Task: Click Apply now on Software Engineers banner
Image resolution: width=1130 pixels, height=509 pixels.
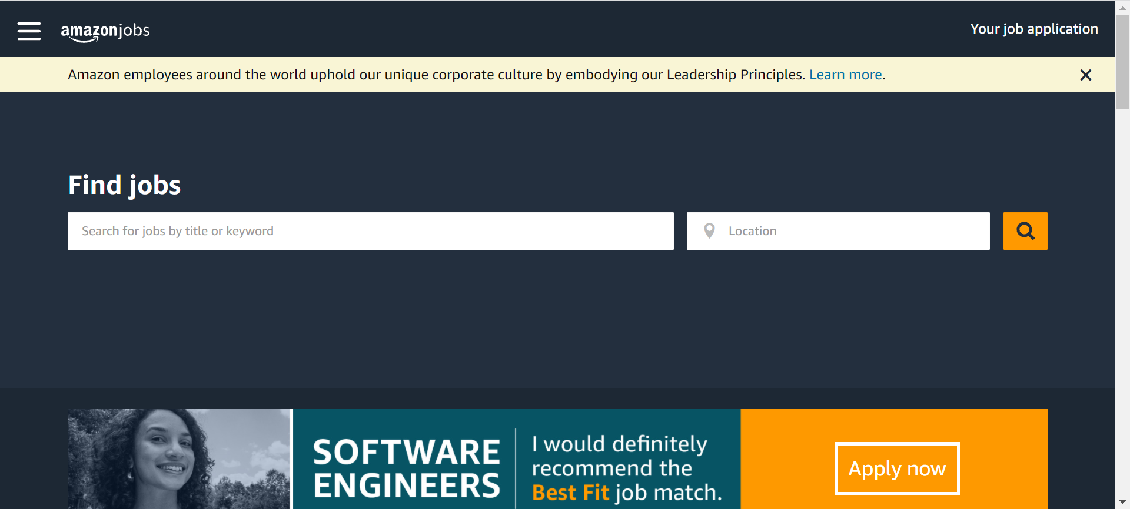Action: pyautogui.click(x=897, y=468)
